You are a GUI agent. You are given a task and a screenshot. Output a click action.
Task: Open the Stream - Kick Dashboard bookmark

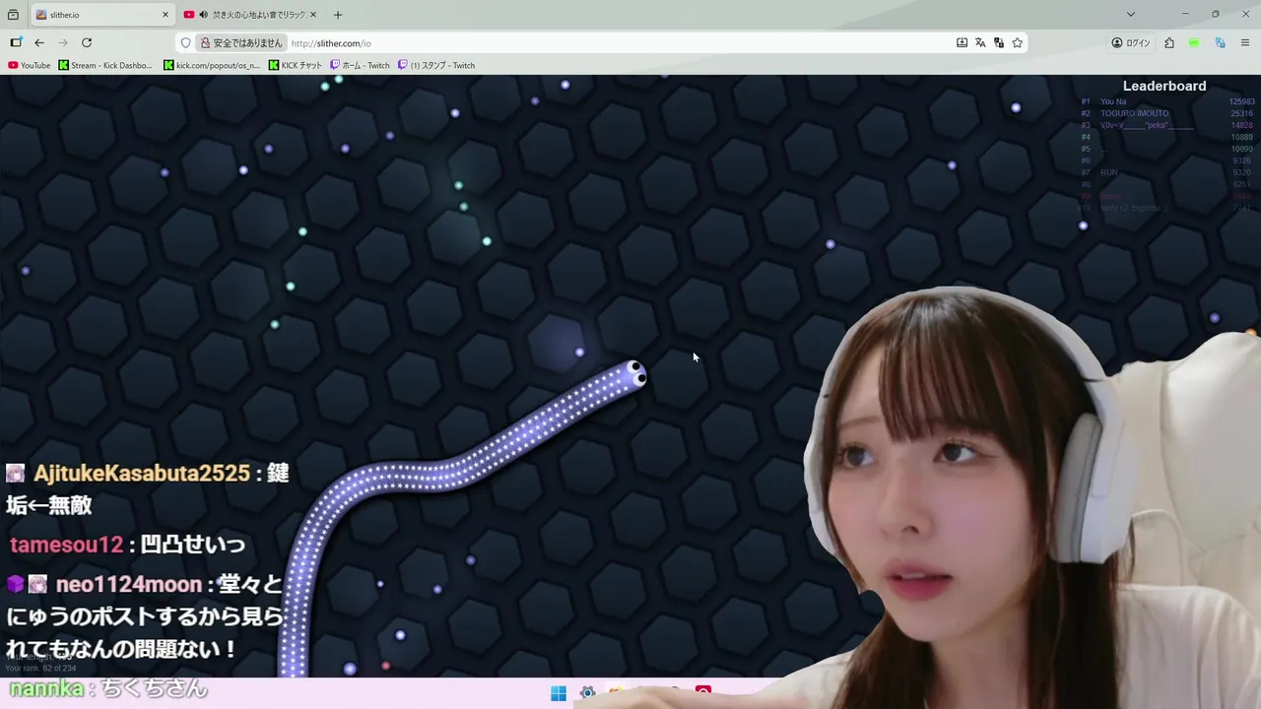[x=105, y=65]
